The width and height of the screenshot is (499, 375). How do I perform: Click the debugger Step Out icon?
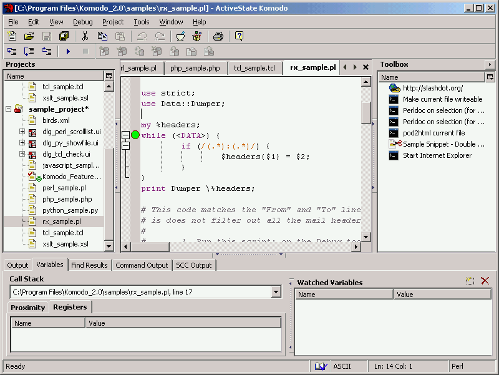pyautogui.click(x=46, y=51)
